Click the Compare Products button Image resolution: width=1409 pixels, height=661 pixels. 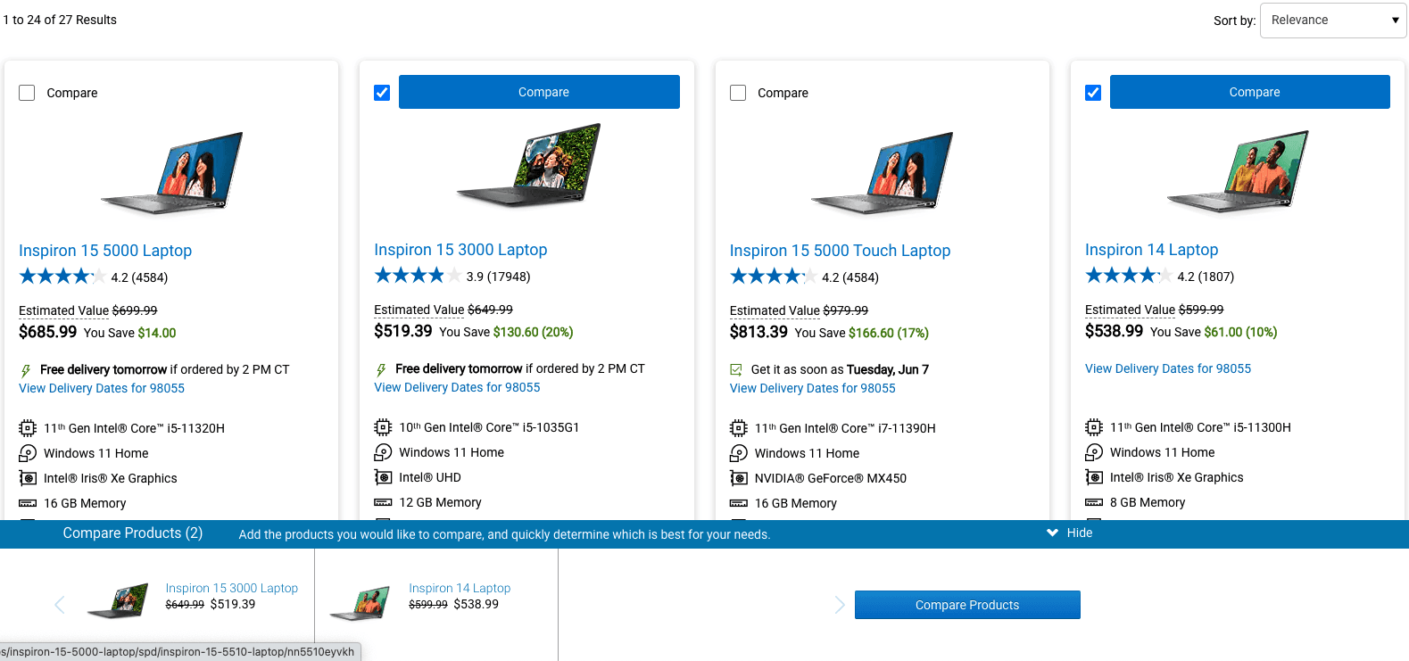click(x=967, y=605)
